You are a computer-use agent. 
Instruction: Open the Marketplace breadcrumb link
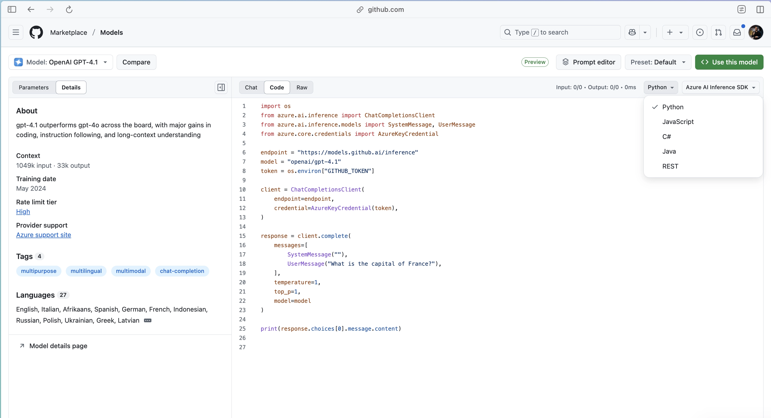[69, 32]
